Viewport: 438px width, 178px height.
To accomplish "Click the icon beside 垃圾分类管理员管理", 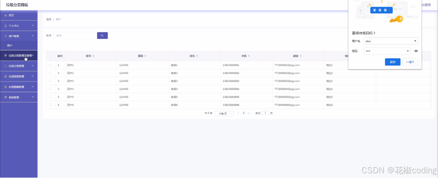I will (6, 56).
